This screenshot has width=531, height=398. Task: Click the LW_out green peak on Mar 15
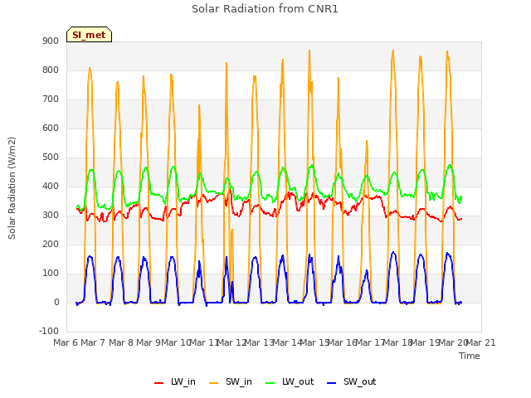[312, 165]
